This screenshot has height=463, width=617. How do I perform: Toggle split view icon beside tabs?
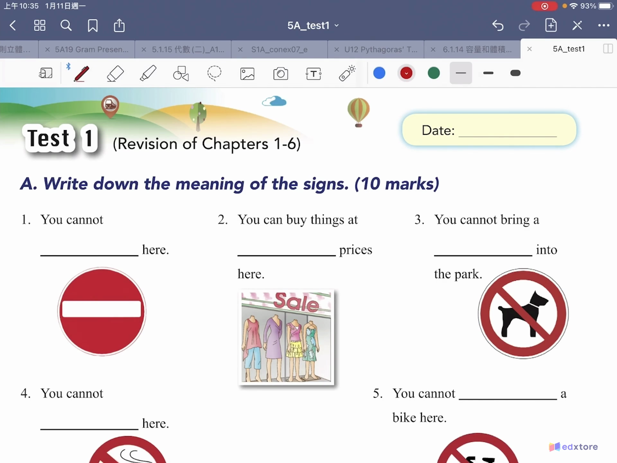click(x=608, y=49)
